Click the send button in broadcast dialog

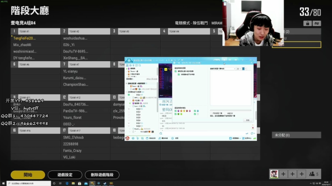click(248, 120)
